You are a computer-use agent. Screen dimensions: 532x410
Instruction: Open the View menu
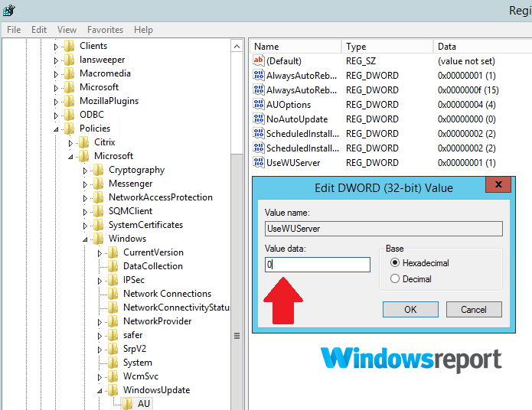click(x=67, y=30)
